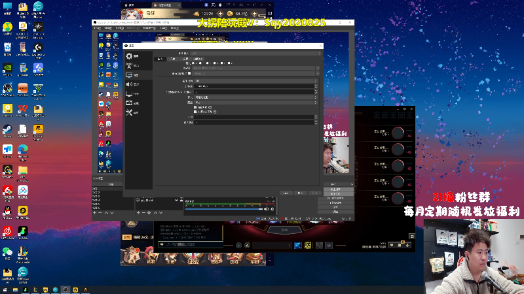Open Stream settings antenna icon in OBS
The width and height of the screenshot is (524, 294).
[x=129, y=65]
